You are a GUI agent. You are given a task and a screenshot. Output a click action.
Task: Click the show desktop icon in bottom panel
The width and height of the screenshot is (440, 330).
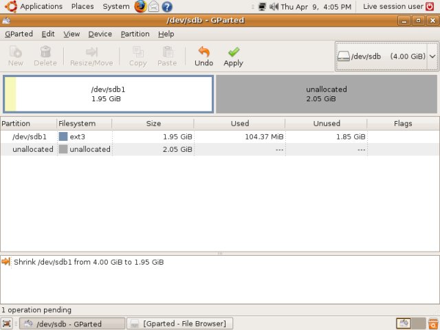pyautogui.click(x=7, y=324)
